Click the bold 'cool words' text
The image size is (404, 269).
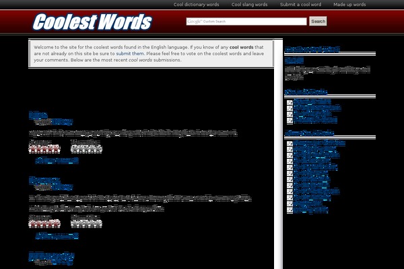242,47
